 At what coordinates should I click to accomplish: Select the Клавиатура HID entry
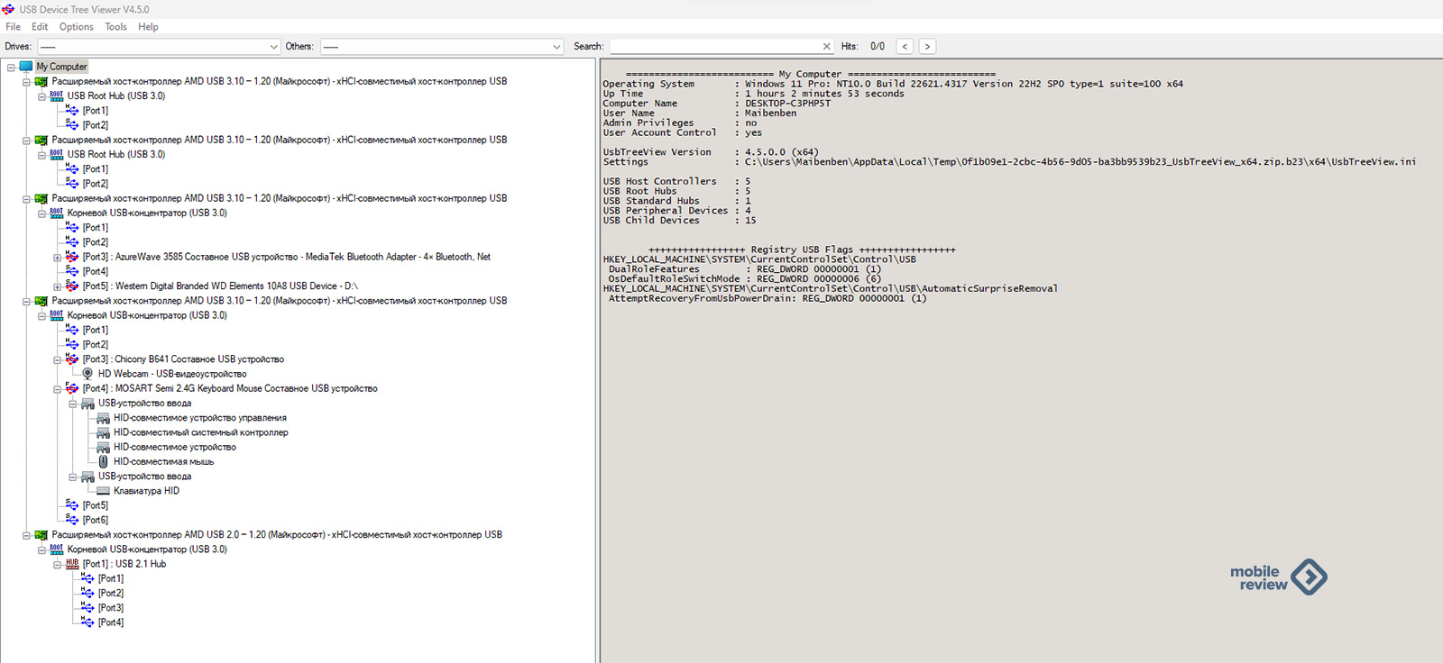146,491
